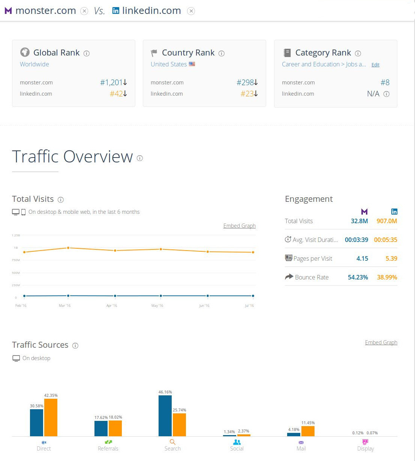Viewport: 415px width, 461px height.
Task: Remove linkedin.com from the comparison
Action: (191, 11)
